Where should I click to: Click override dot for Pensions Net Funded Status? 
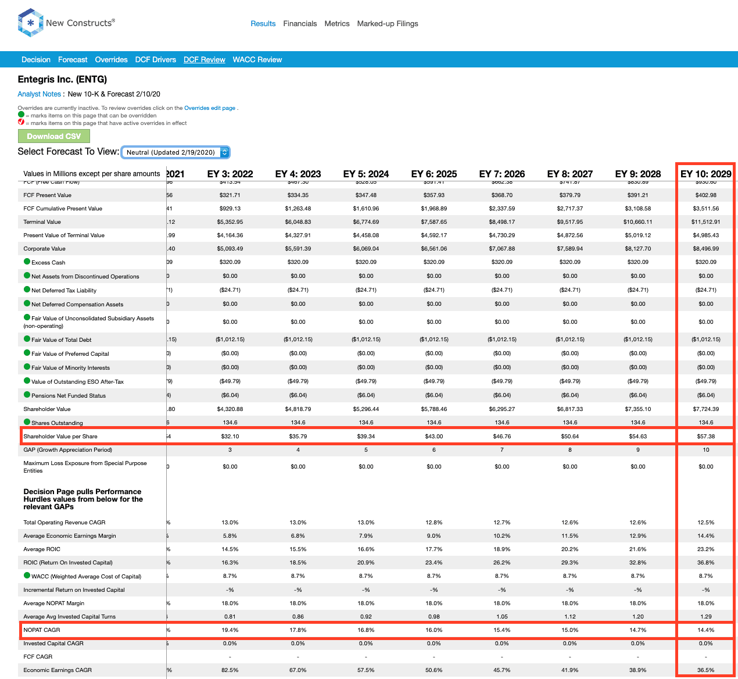pyautogui.click(x=27, y=395)
